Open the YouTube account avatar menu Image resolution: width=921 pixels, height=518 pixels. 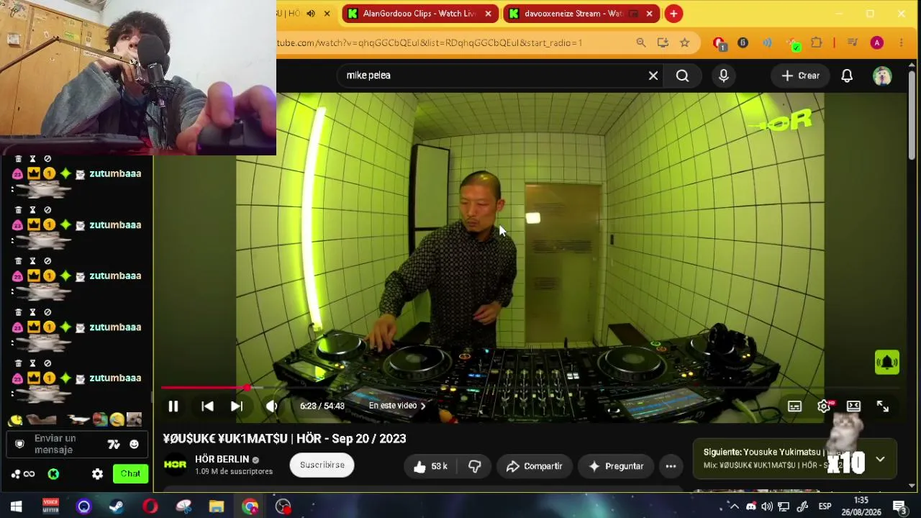(x=882, y=76)
